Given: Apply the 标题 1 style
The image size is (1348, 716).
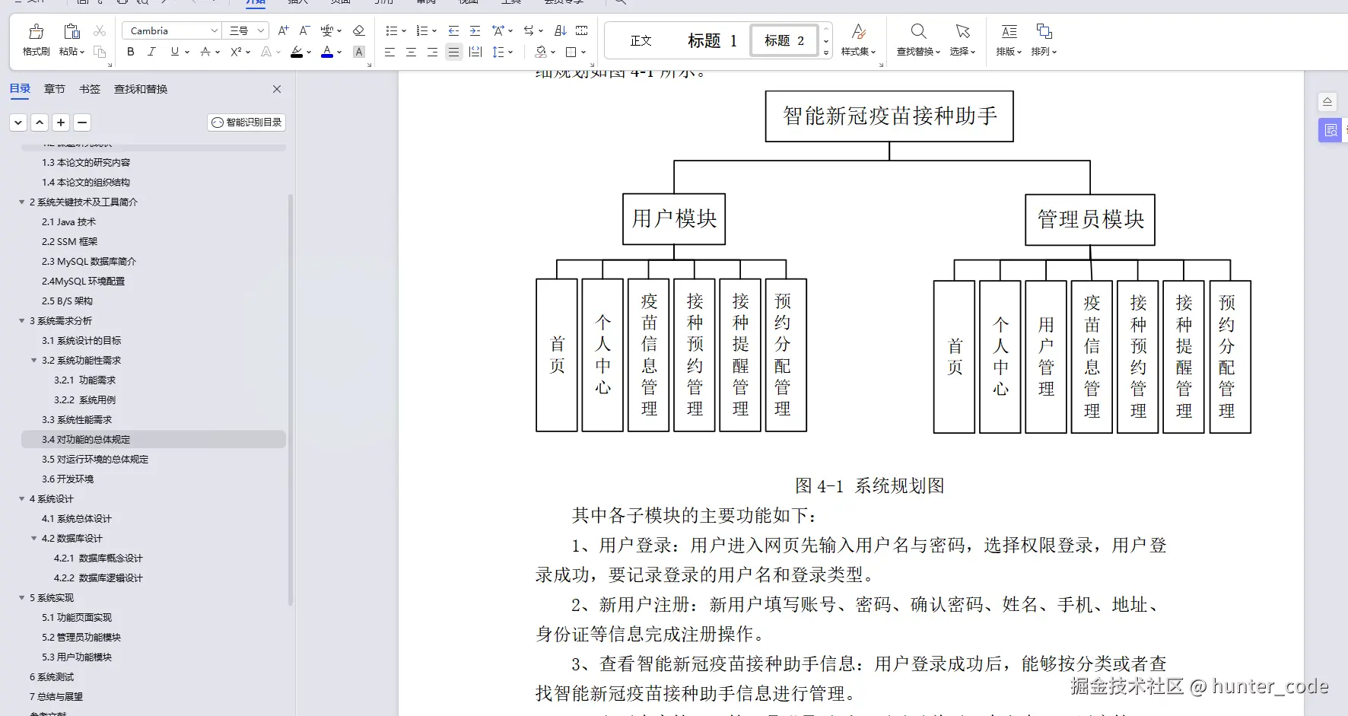Looking at the screenshot, I should tap(712, 40).
